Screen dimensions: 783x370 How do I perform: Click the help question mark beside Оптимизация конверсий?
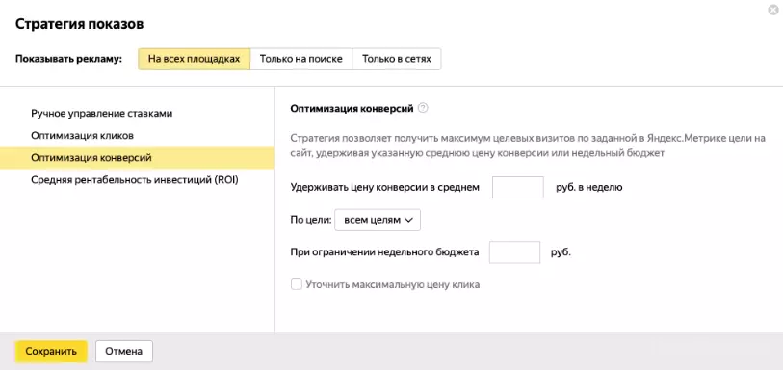(423, 108)
